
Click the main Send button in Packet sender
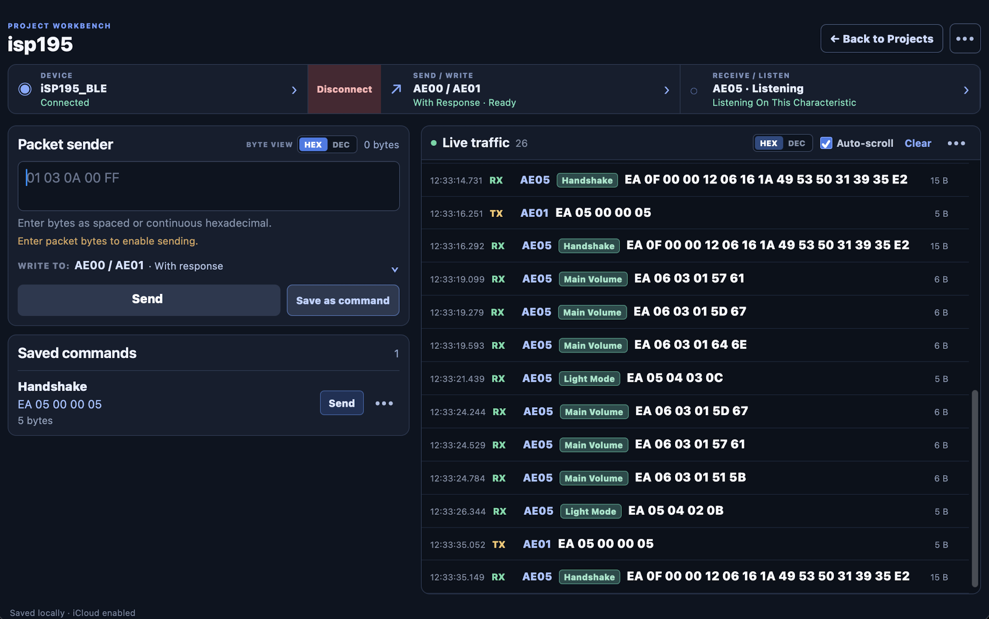pyautogui.click(x=149, y=299)
